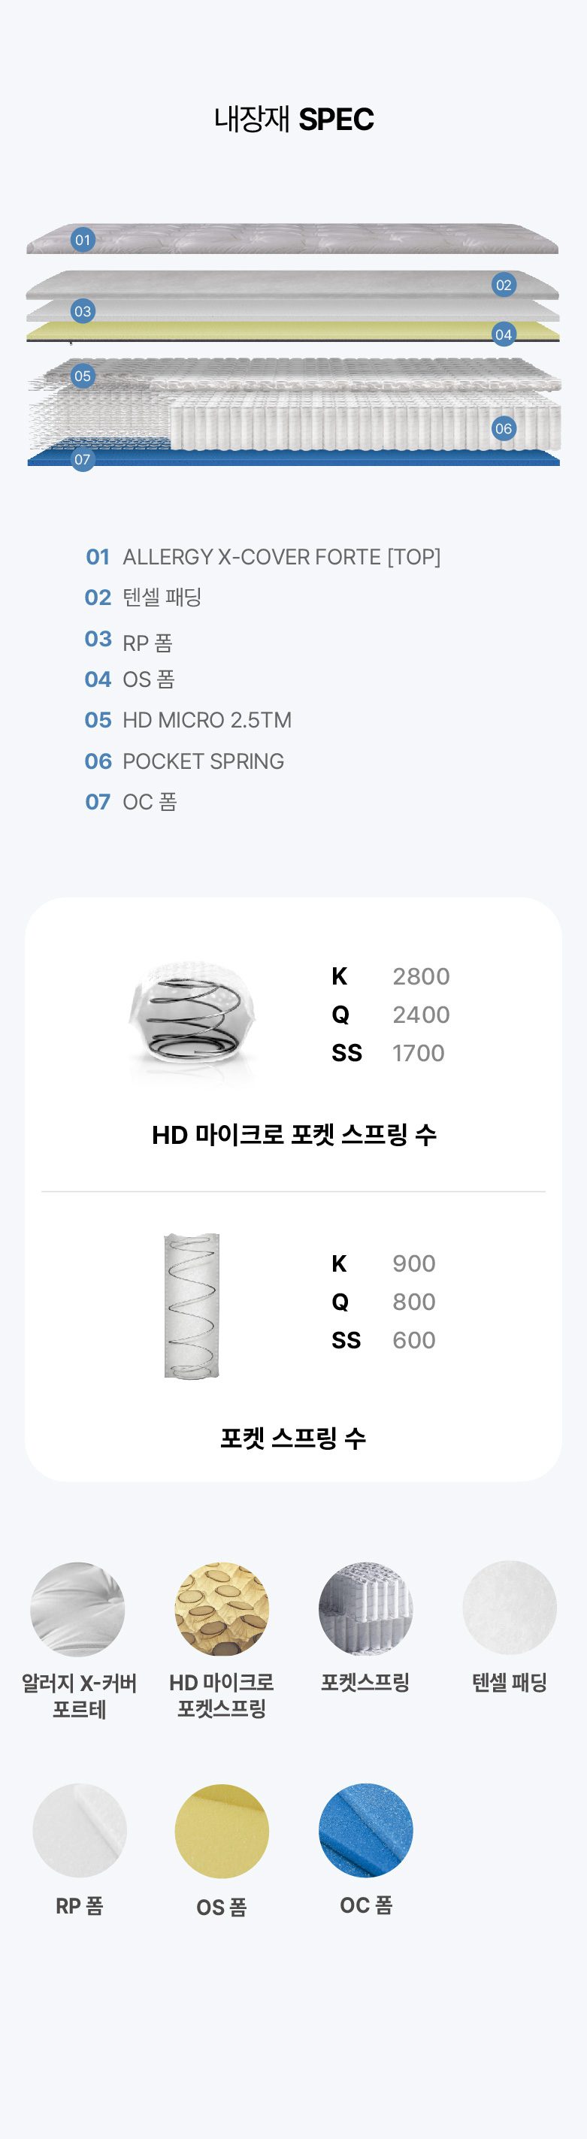Select the 07 marker on the blue foam
Screen dimensions: 587x2139
(x=82, y=459)
